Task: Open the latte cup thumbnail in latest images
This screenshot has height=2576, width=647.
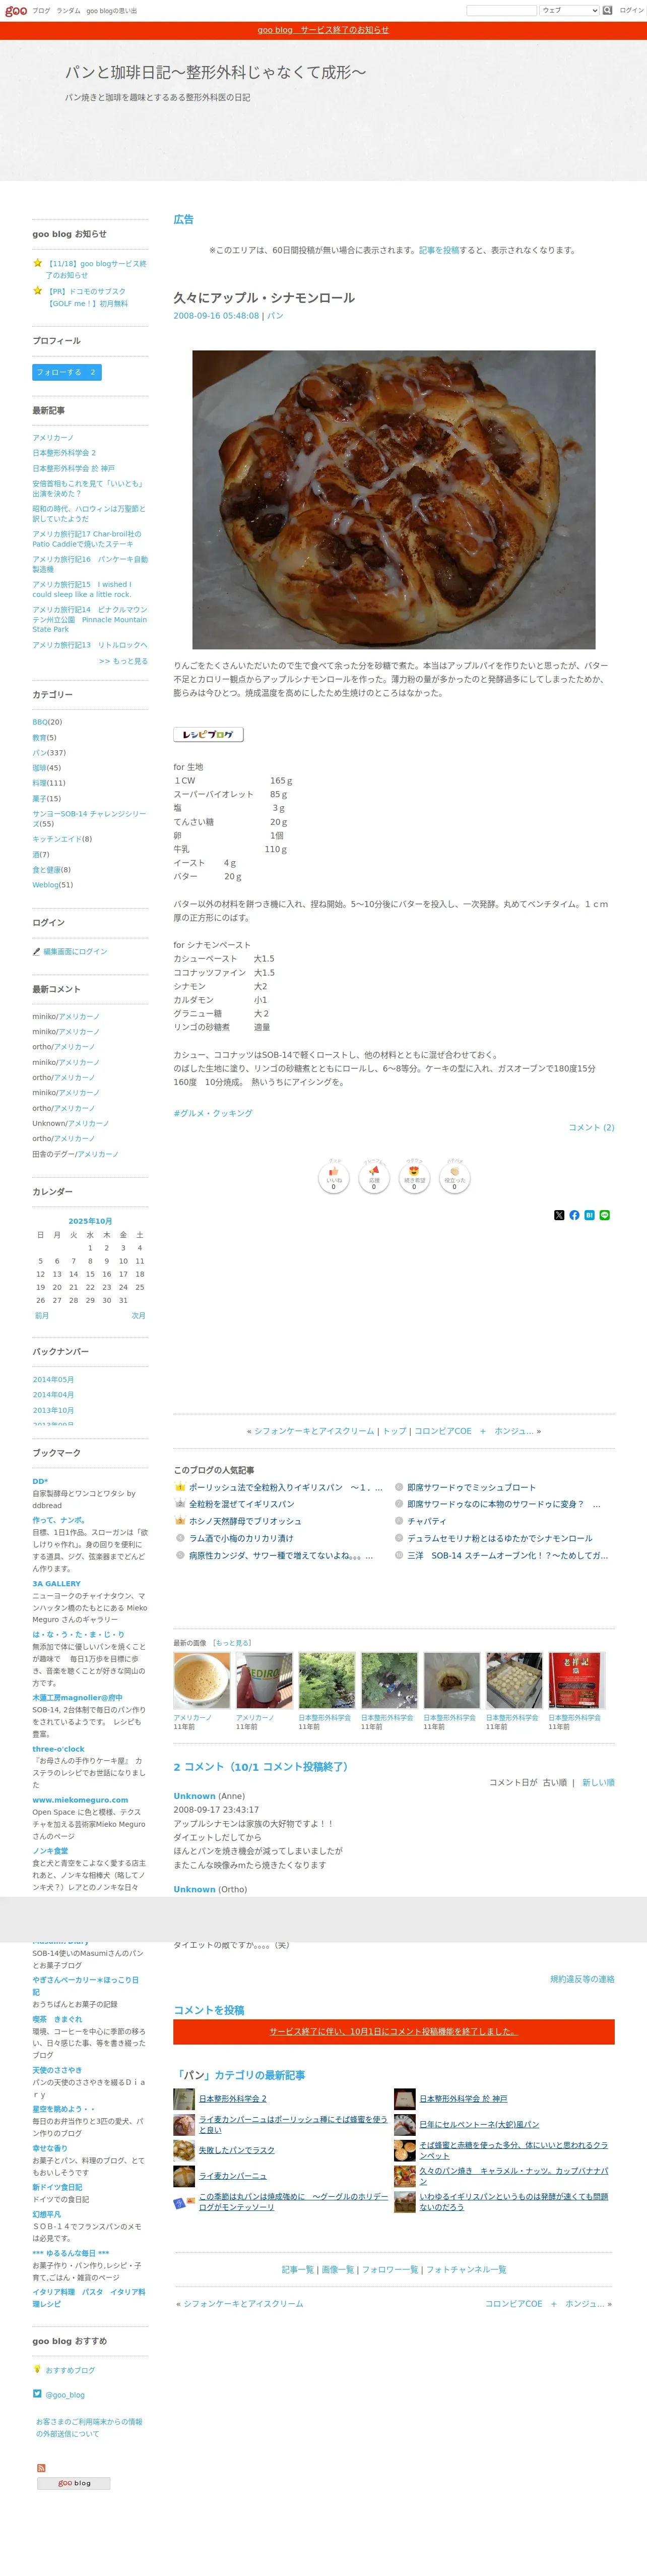Action: [202, 1680]
